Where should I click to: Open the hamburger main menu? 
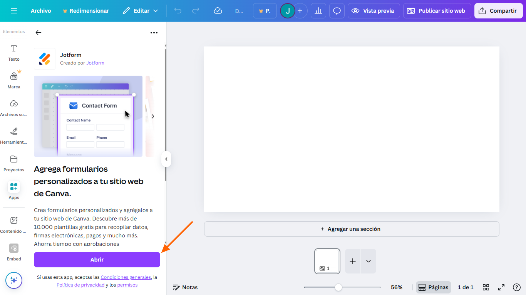14,11
